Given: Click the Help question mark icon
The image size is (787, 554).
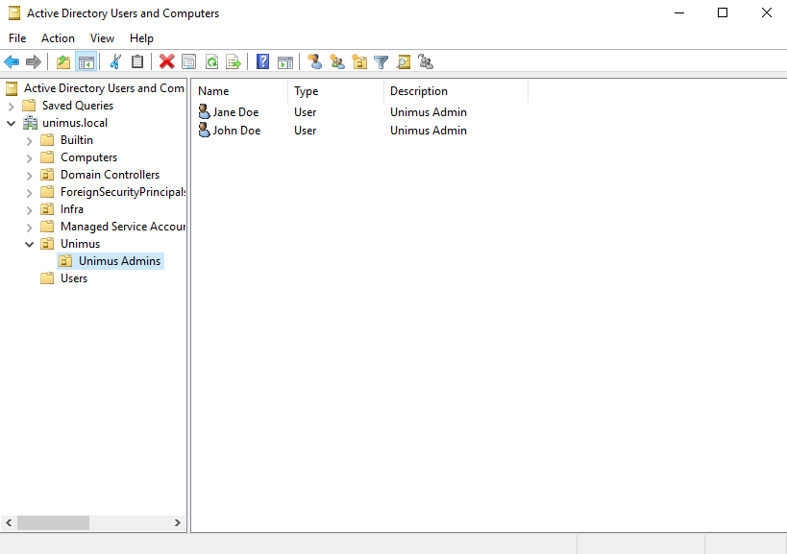Looking at the screenshot, I should pos(261,61).
